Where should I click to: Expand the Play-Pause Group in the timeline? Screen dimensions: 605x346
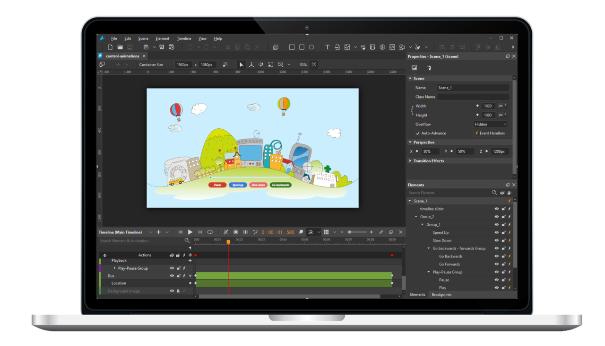pos(115,268)
